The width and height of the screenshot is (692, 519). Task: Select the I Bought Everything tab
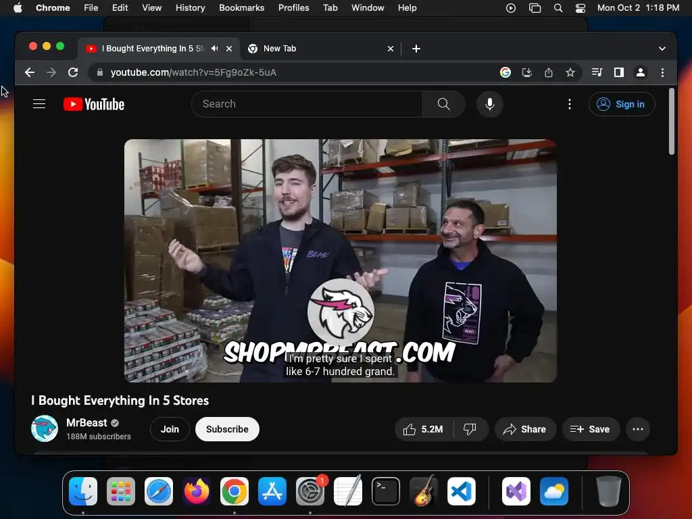pos(153,49)
